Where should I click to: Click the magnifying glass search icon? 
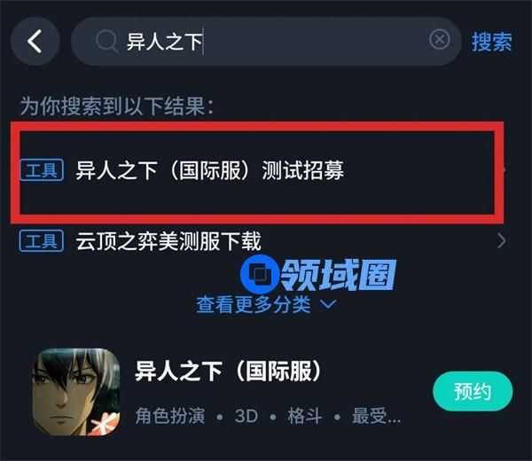point(106,41)
